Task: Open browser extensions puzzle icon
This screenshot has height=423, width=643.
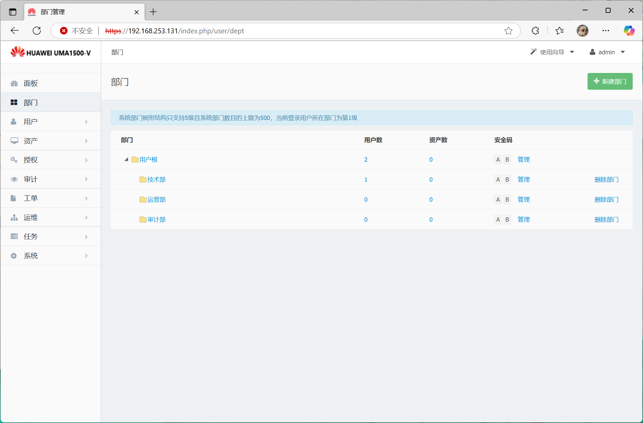Action: 535,31
